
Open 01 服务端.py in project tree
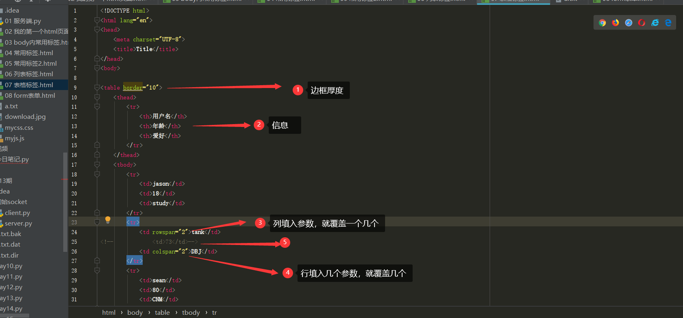(23, 21)
